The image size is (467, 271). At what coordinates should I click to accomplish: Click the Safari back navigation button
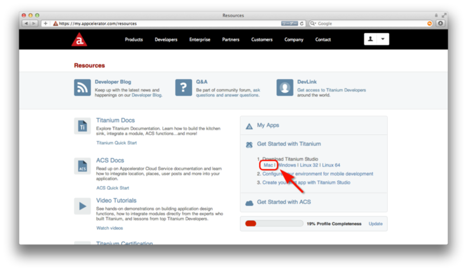coord(26,24)
